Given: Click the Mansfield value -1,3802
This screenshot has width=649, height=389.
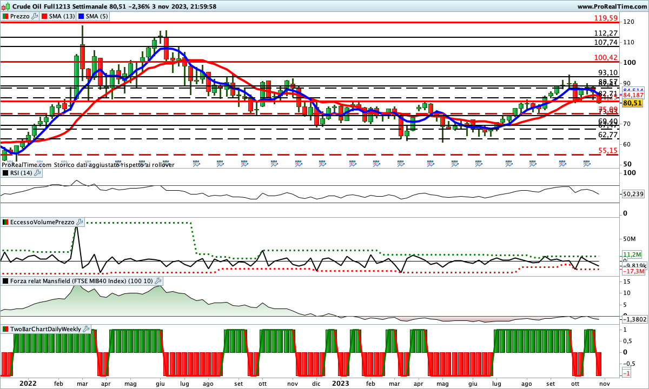Looking at the screenshot, I should (x=634, y=320).
